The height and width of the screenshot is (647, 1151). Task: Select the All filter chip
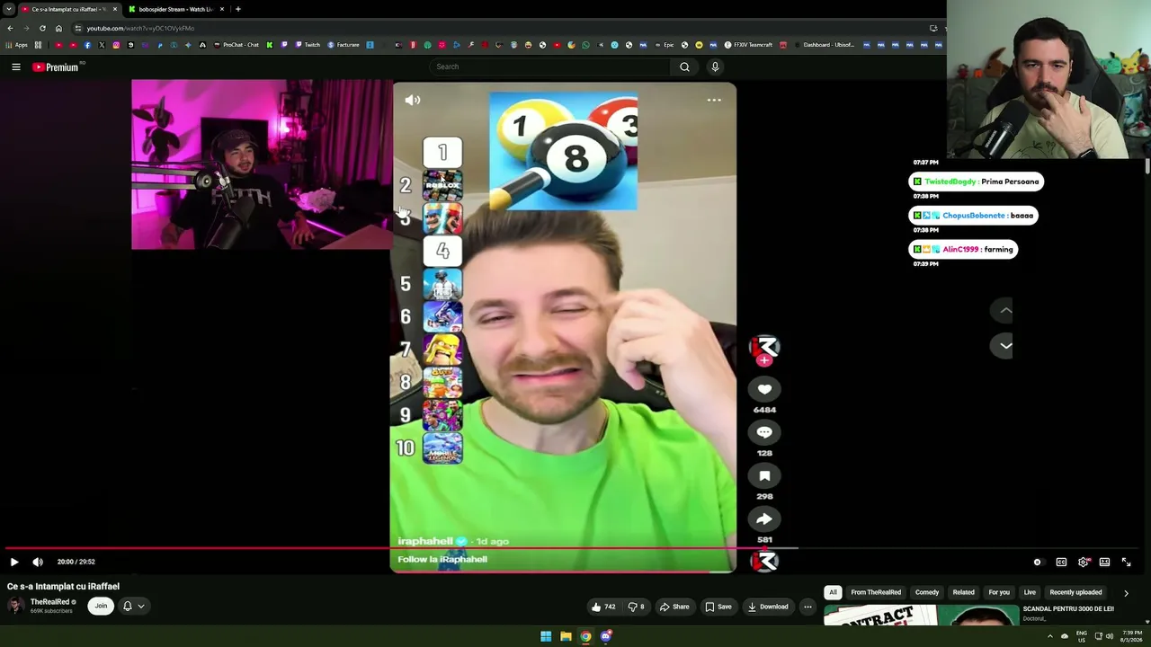[833, 592]
